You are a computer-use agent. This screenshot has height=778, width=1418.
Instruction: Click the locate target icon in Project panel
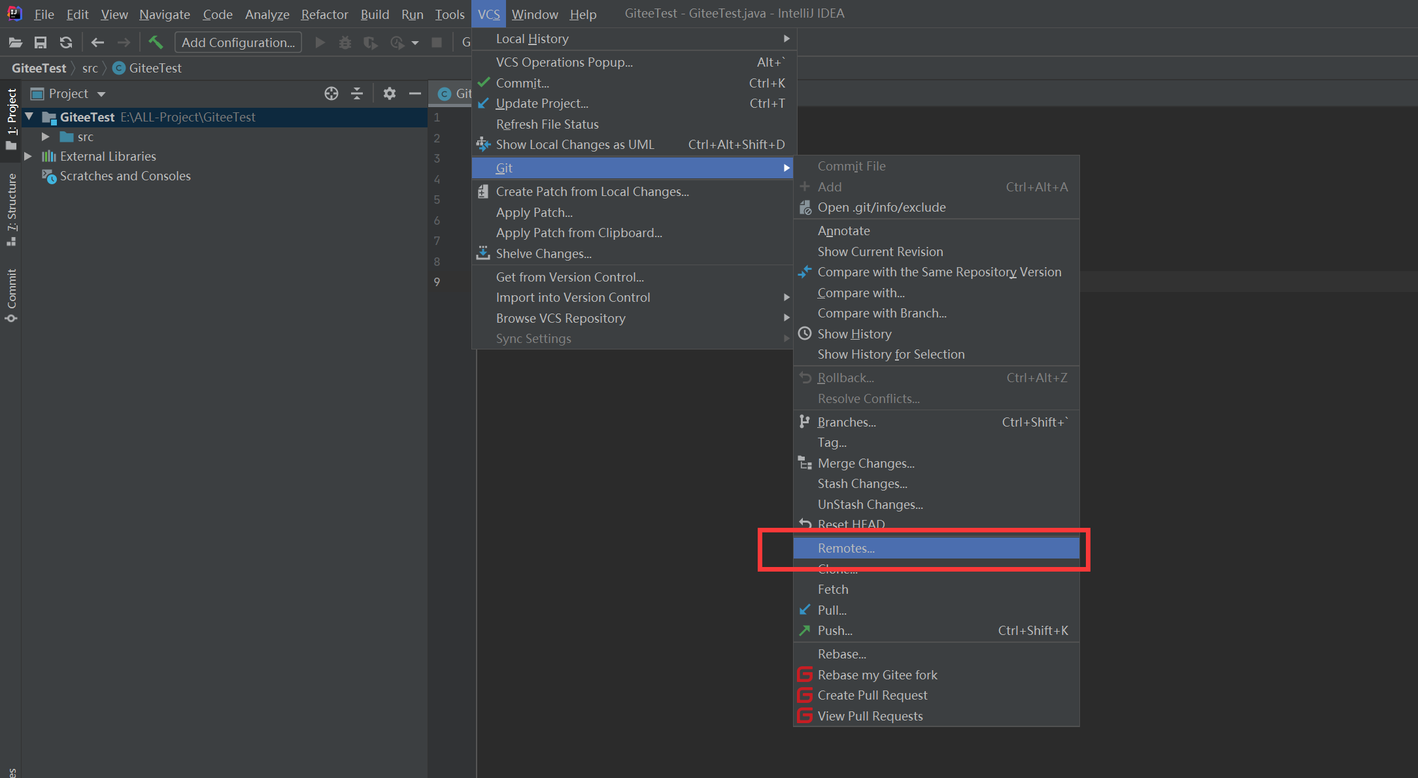click(331, 93)
